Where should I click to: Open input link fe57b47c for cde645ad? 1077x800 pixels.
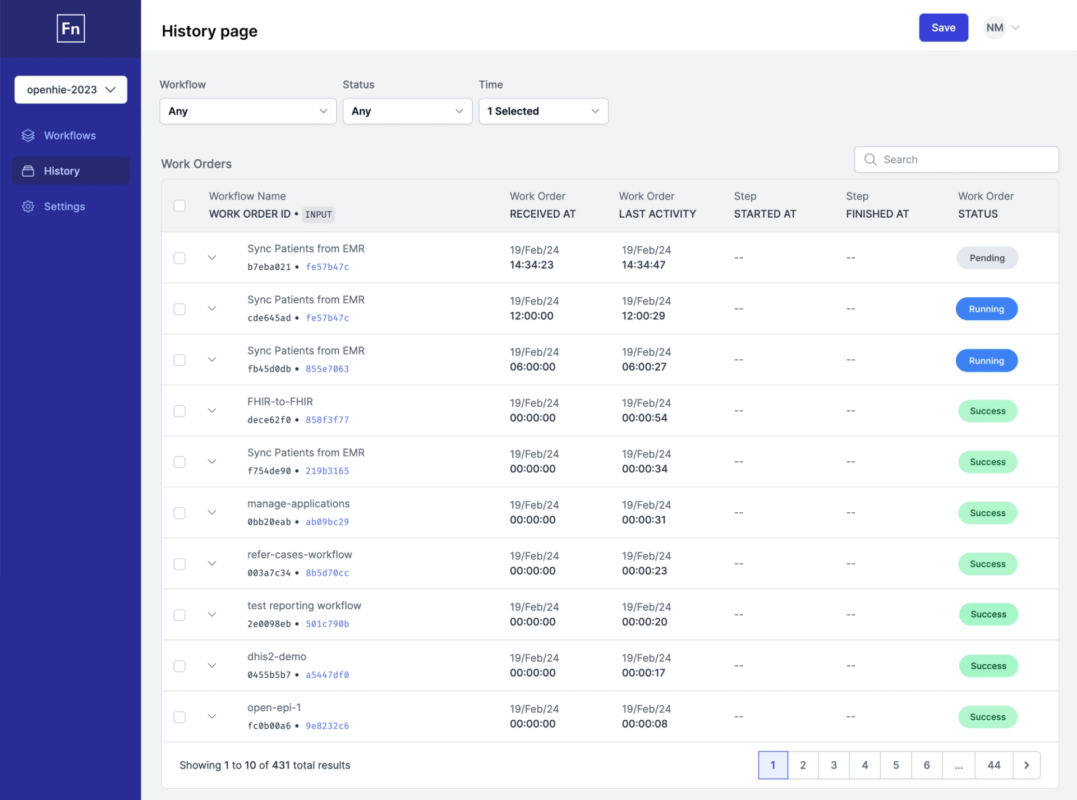(x=327, y=318)
